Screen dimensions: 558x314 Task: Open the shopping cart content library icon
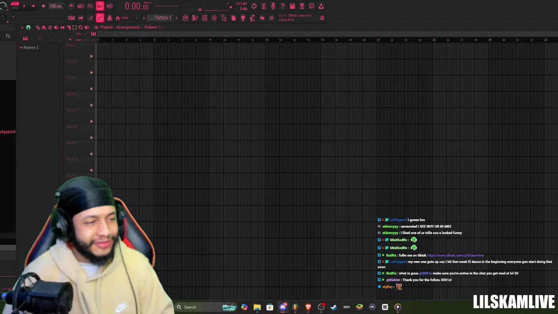tap(272, 18)
